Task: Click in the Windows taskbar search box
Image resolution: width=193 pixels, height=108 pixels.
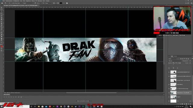Action: pyautogui.click(x=17, y=106)
